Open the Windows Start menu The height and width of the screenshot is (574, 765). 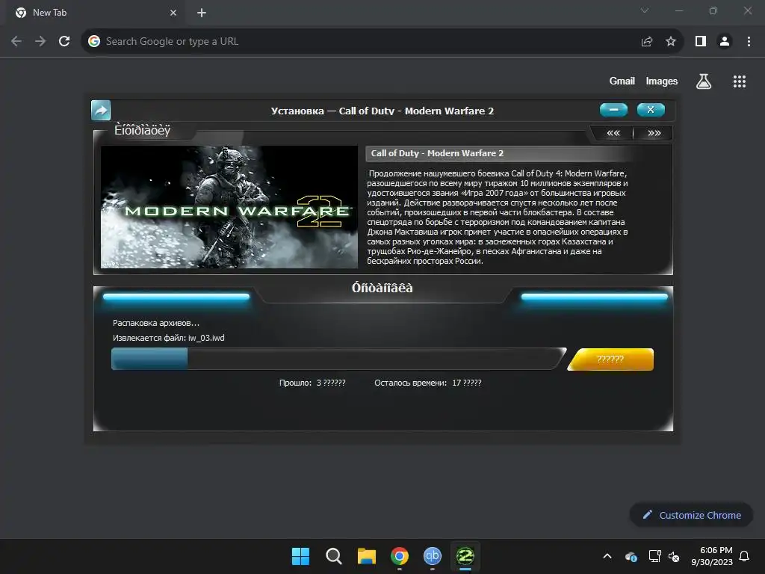(300, 556)
